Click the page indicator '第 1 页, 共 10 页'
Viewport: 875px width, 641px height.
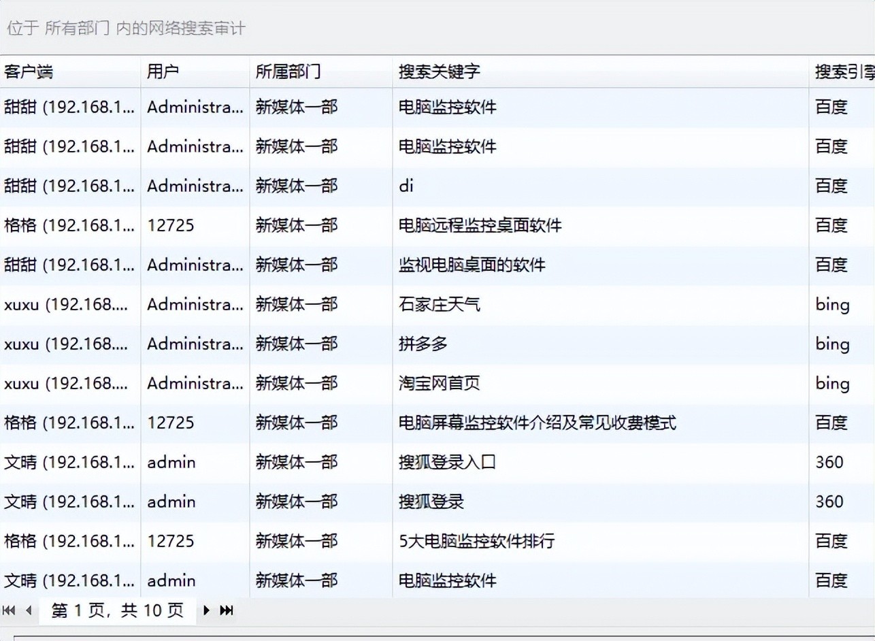click(118, 610)
